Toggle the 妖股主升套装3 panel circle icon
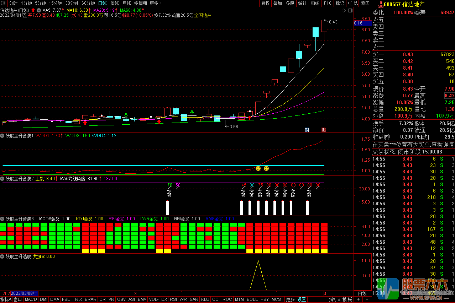This screenshot has width=455, height=303. click(x=2, y=219)
